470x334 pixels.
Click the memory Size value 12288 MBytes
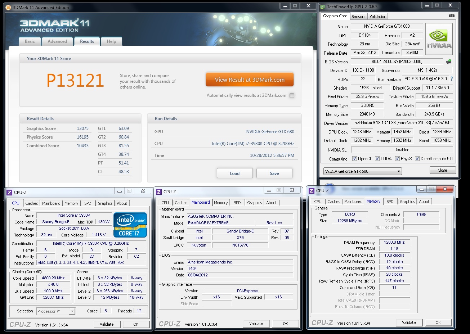349,221
